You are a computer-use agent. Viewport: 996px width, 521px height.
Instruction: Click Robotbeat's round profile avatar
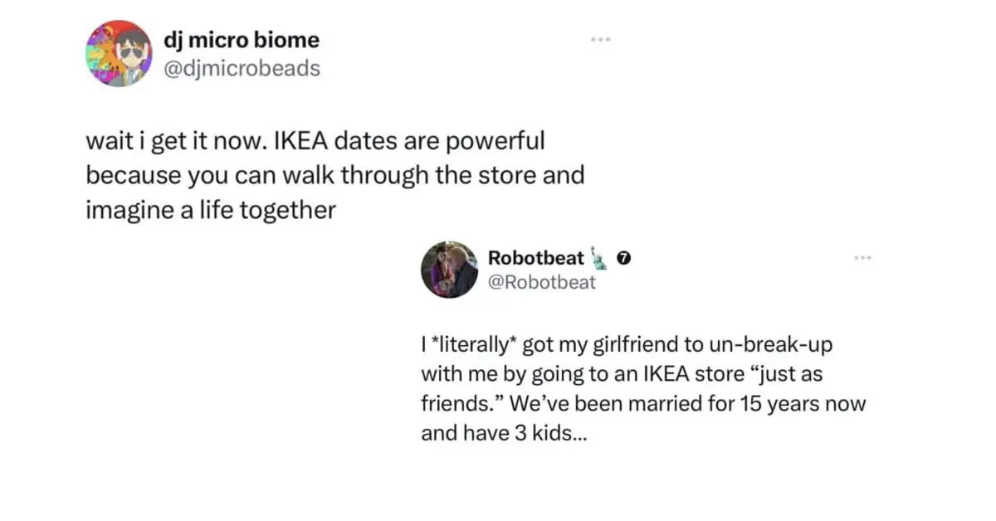click(x=449, y=270)
